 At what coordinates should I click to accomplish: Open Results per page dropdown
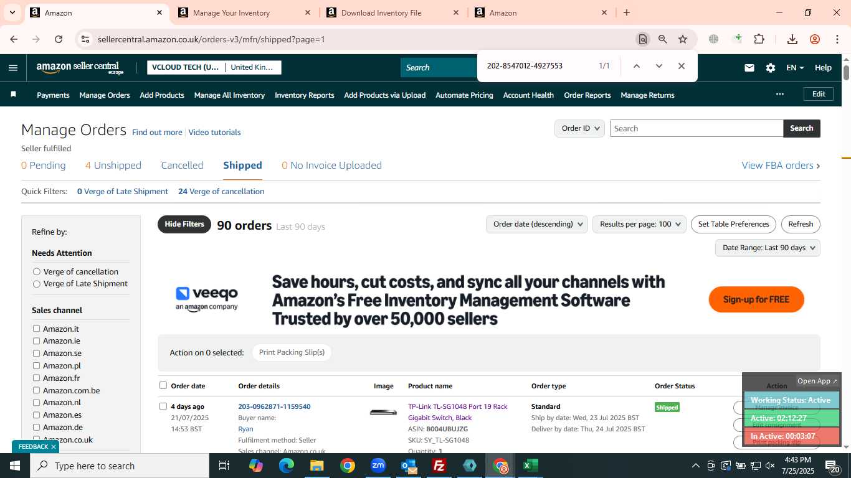coord(639,224)
